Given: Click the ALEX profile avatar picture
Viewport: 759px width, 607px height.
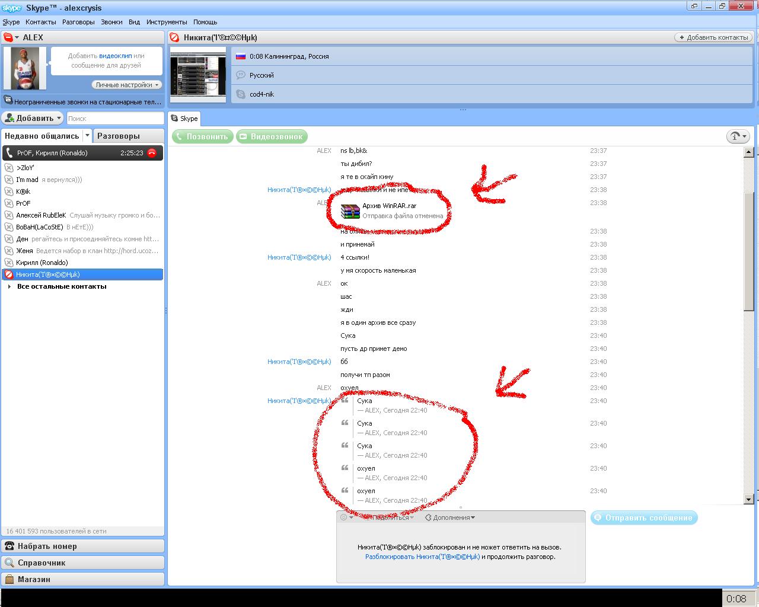Looking at the screenshot, I should click(x=25, y=68).
